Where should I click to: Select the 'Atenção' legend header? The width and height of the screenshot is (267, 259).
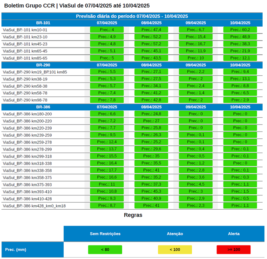175,234
